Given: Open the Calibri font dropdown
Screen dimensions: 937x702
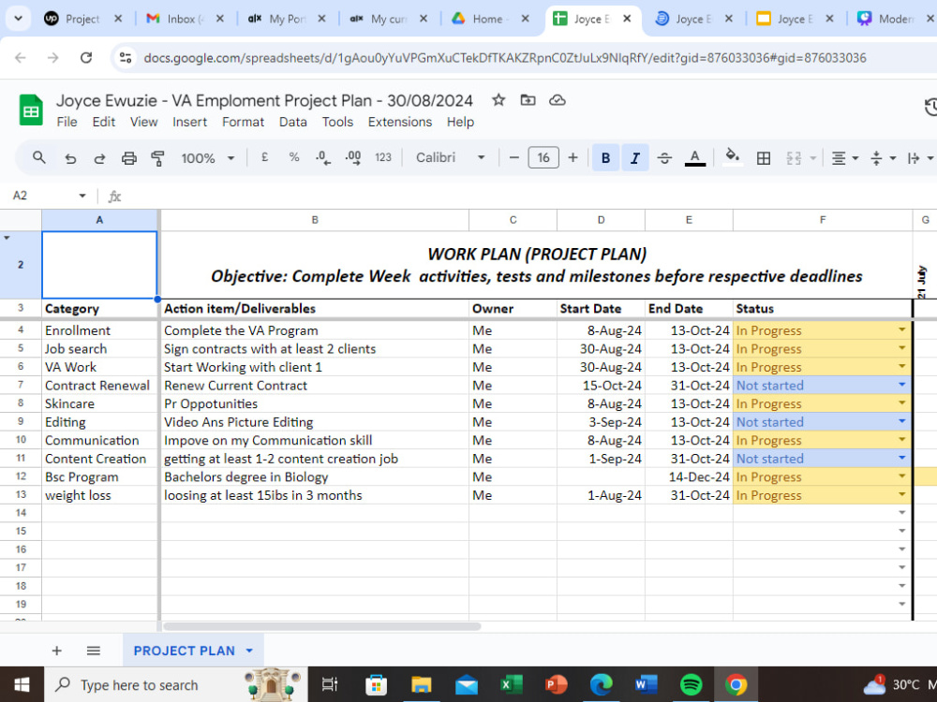Looking at the screenshot, I should 450,157.
